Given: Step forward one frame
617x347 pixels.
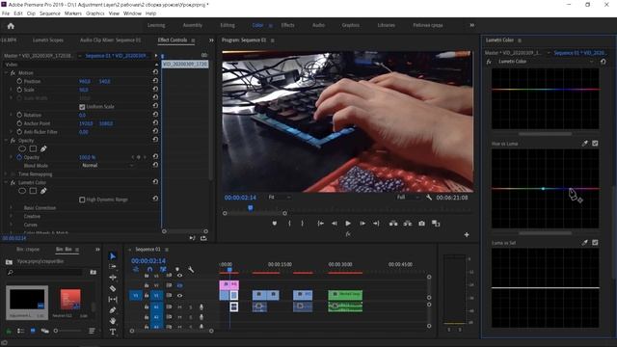Looking at the screenshot, I should coord(362,224).
